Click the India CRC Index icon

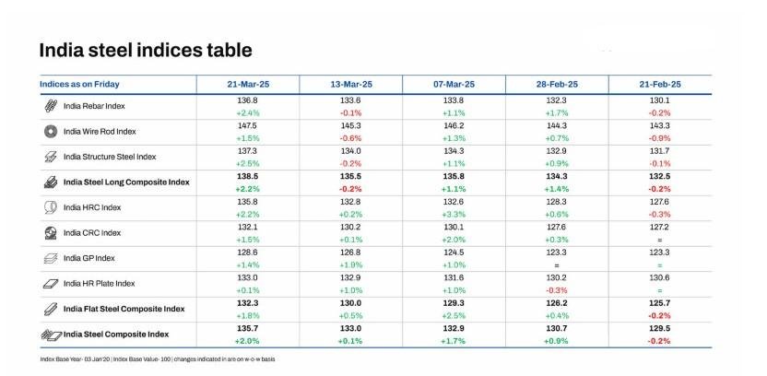(x=52, y=233)
